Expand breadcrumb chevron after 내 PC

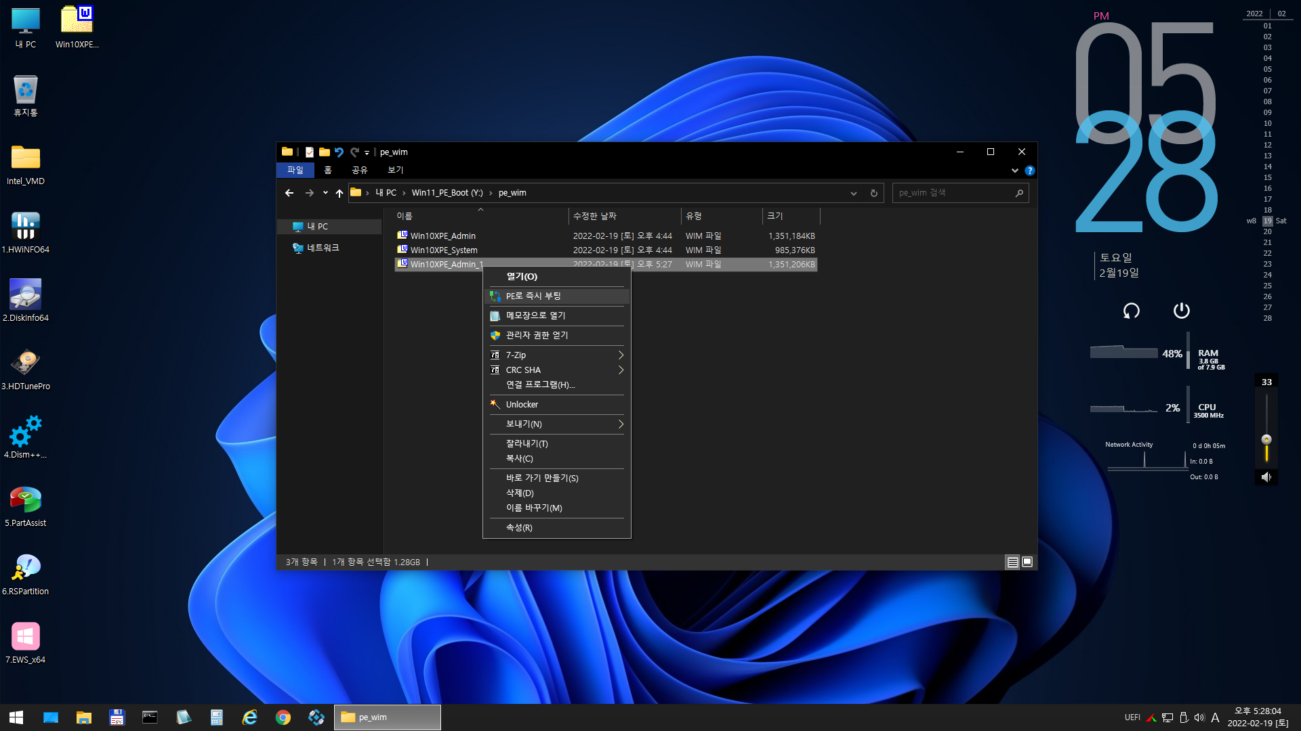(404, 194)
